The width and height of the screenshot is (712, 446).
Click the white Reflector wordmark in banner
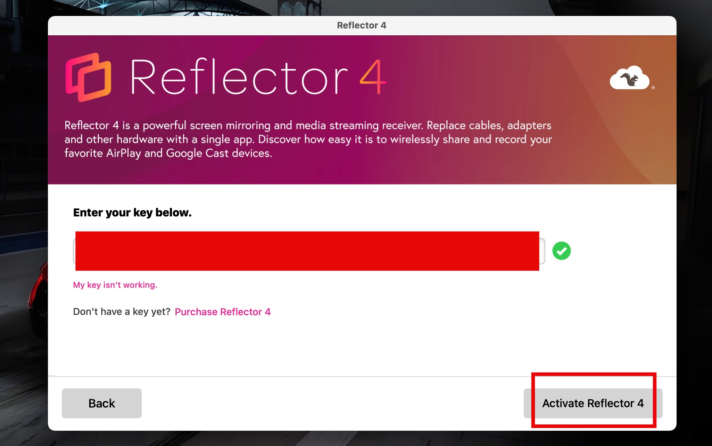(x=239, y=76)
